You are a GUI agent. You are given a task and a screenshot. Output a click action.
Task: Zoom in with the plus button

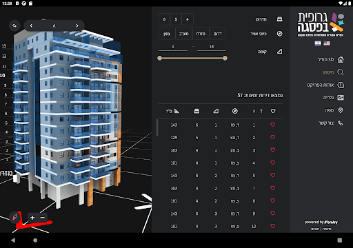tap(32, 218)
